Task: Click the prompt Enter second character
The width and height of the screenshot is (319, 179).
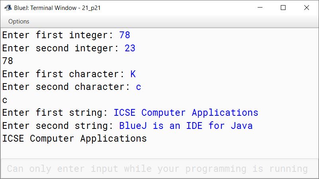Action: pos(66,87)
